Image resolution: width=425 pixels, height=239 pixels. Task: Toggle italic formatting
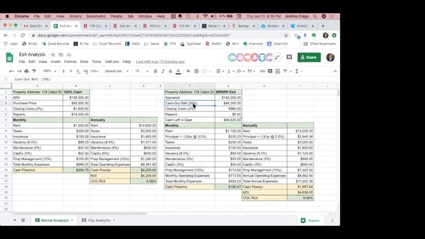[x=163, y=71]
